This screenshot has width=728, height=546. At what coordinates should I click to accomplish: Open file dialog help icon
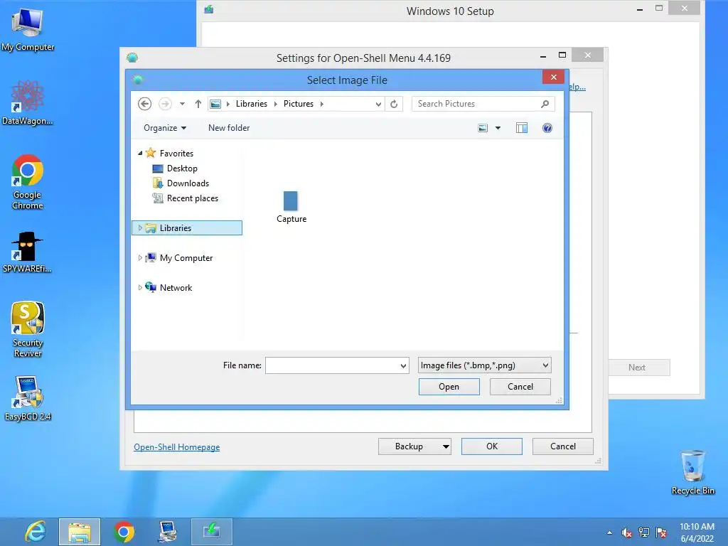click(547, 128)
